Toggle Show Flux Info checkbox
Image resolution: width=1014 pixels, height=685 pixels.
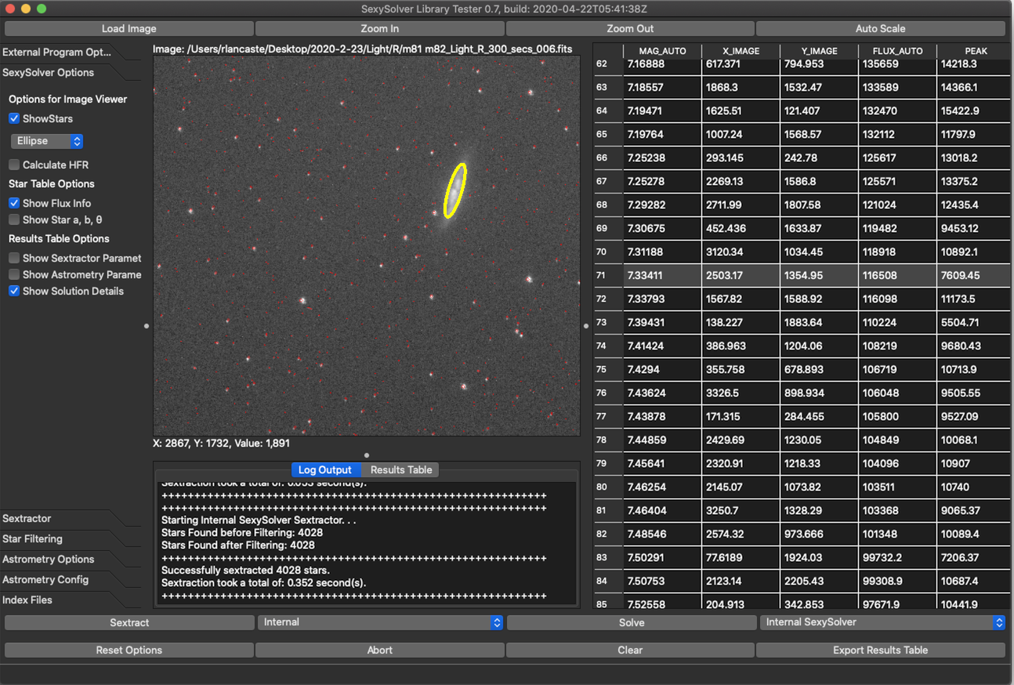pos(14,203)
